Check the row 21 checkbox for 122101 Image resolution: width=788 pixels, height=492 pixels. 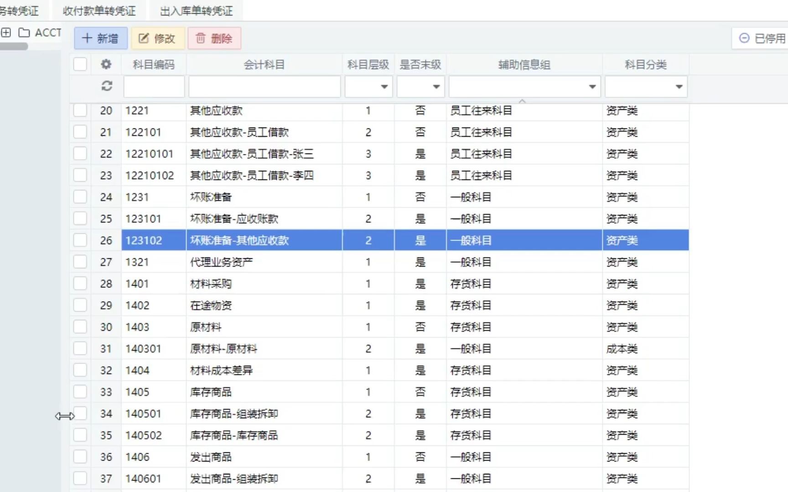[x=80, y=132]
